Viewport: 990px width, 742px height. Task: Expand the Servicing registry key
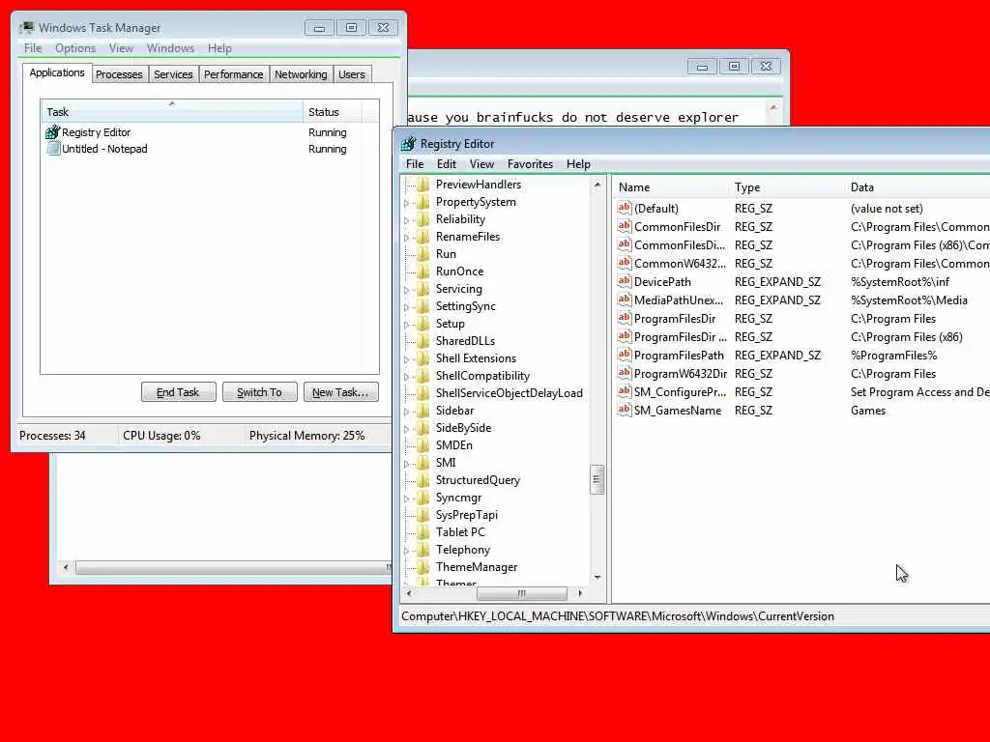click(407, 290)
